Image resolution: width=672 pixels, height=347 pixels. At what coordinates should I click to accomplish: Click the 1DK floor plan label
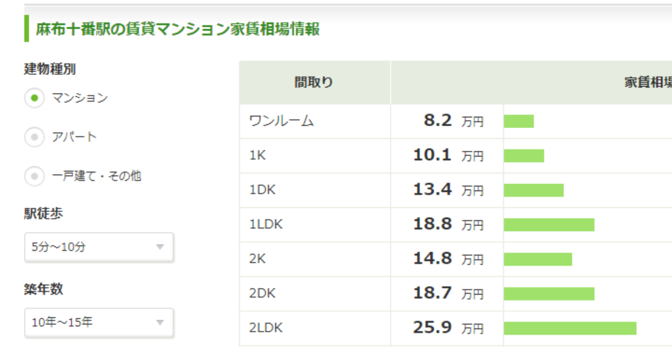pos(261,190)
